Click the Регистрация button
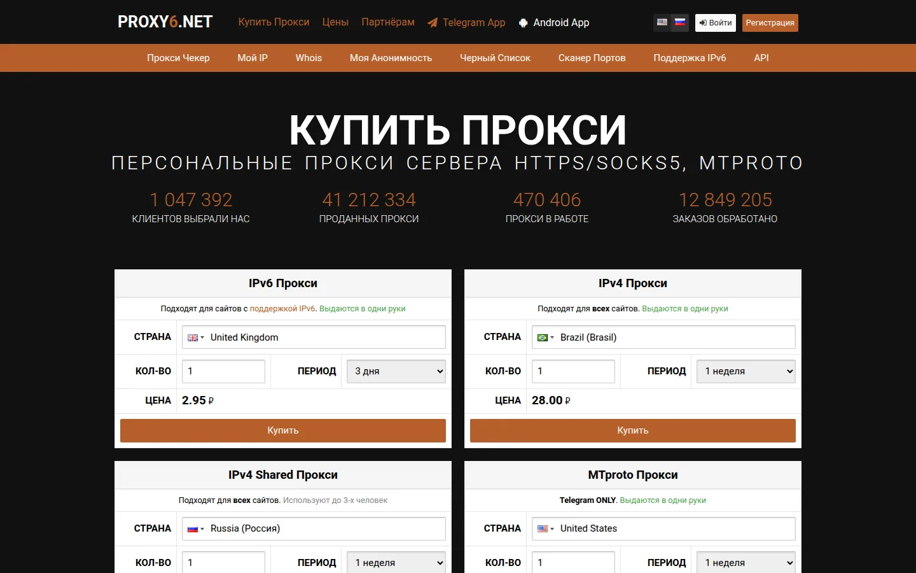 (770, 23)
